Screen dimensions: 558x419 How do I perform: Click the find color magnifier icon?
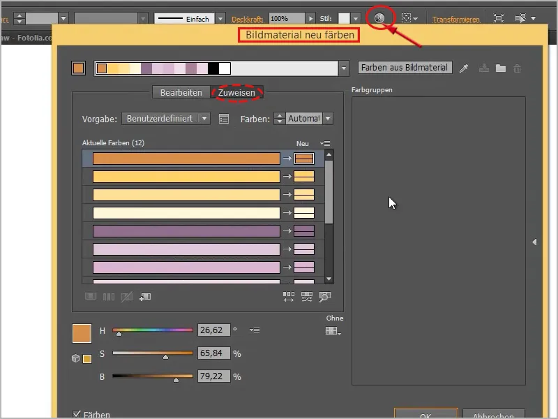pyautogui.click(x=325, y=296)
